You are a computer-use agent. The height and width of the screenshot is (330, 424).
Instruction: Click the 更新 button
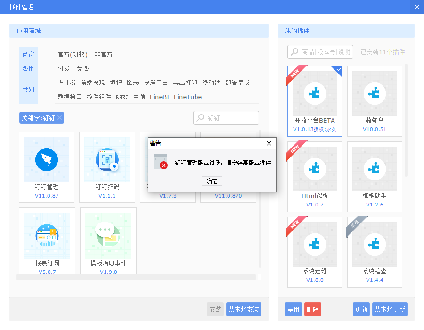(x=361, y=309)
